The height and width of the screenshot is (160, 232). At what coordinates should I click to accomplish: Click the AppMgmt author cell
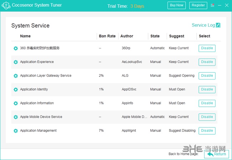pyautogui.click(x=129, y=130)
